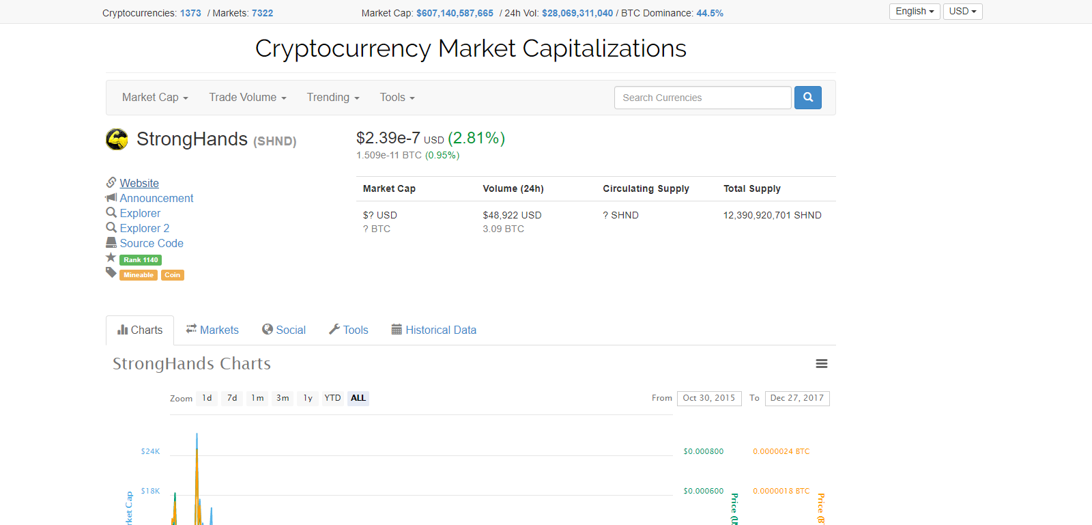Click the $607,140,587,665 market cap link
This screenshot has height=525, width=1092.
pos(455,13)
